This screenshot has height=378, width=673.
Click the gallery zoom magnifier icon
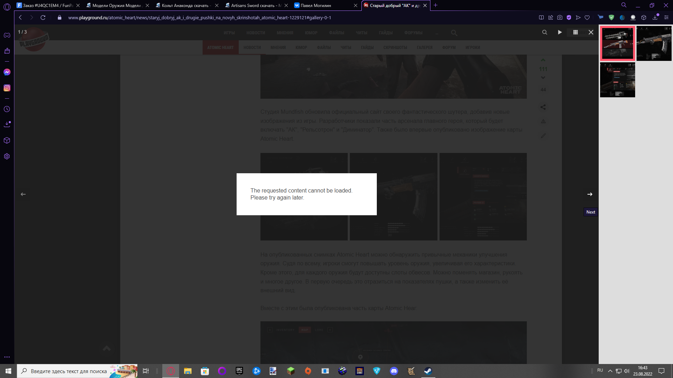point(544,32)
